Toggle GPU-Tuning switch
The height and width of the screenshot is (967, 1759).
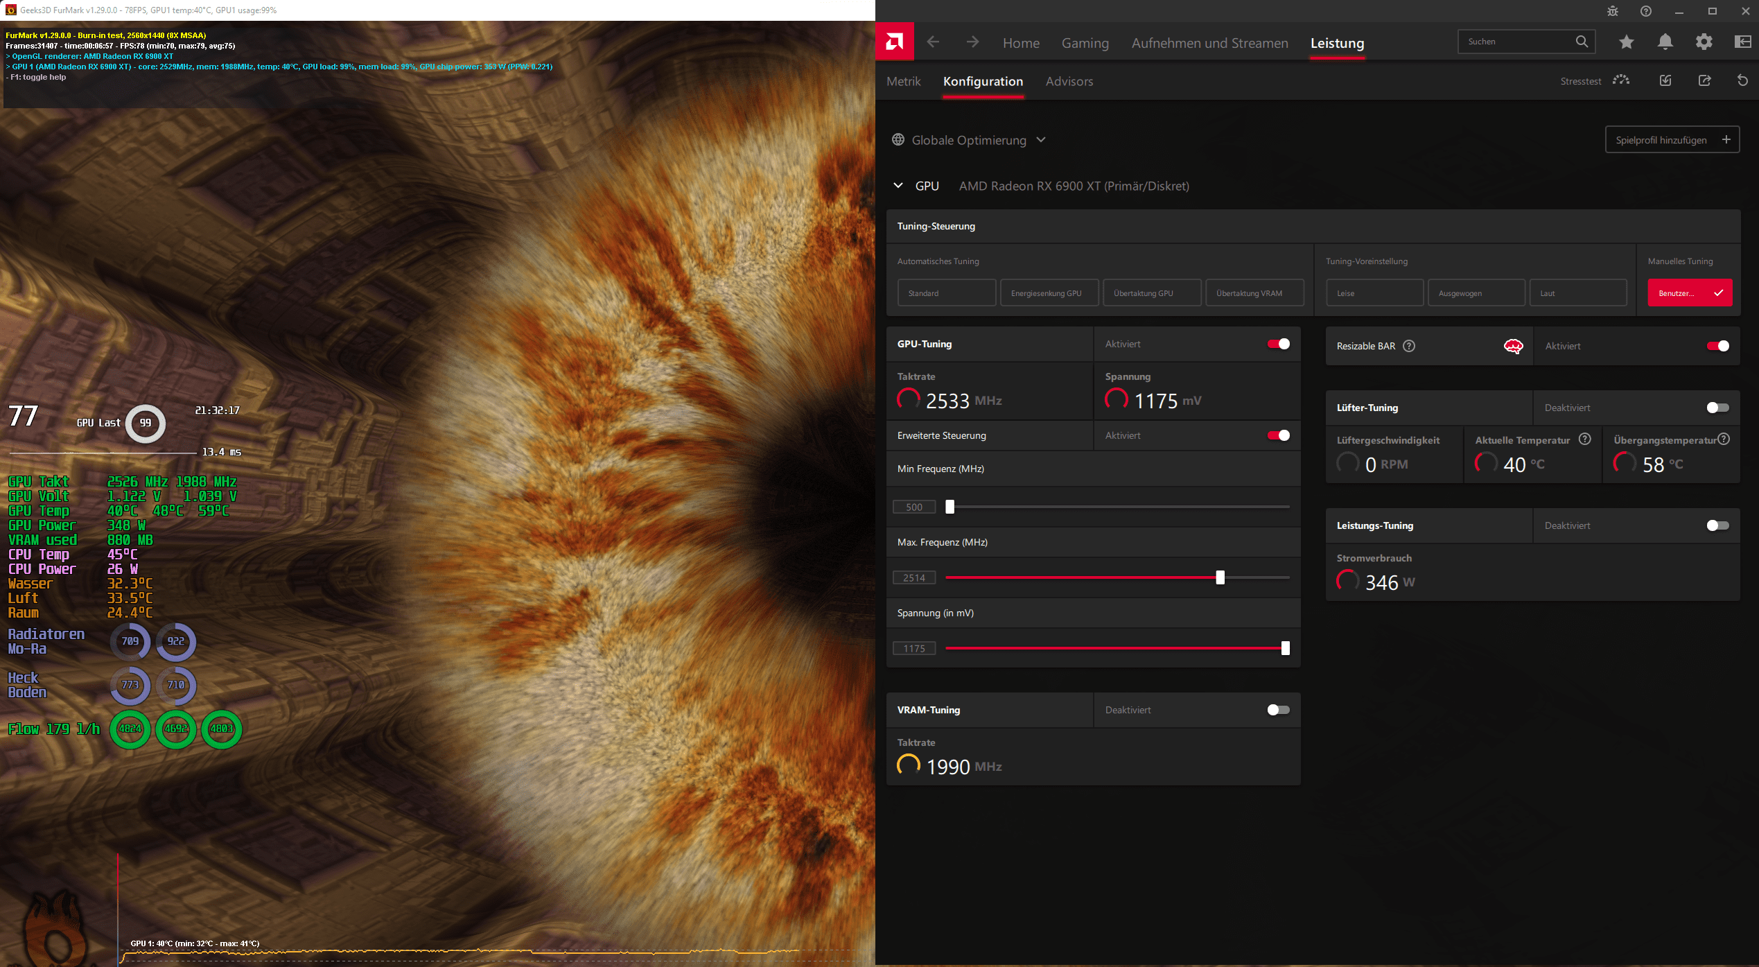(x=1278, y=344)
